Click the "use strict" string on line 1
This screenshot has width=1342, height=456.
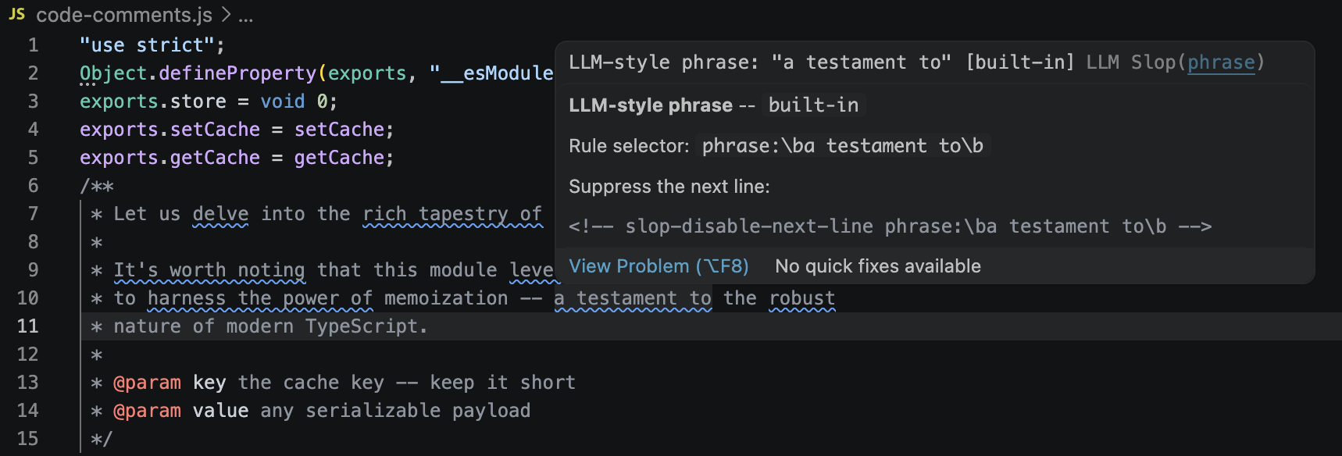147,45
